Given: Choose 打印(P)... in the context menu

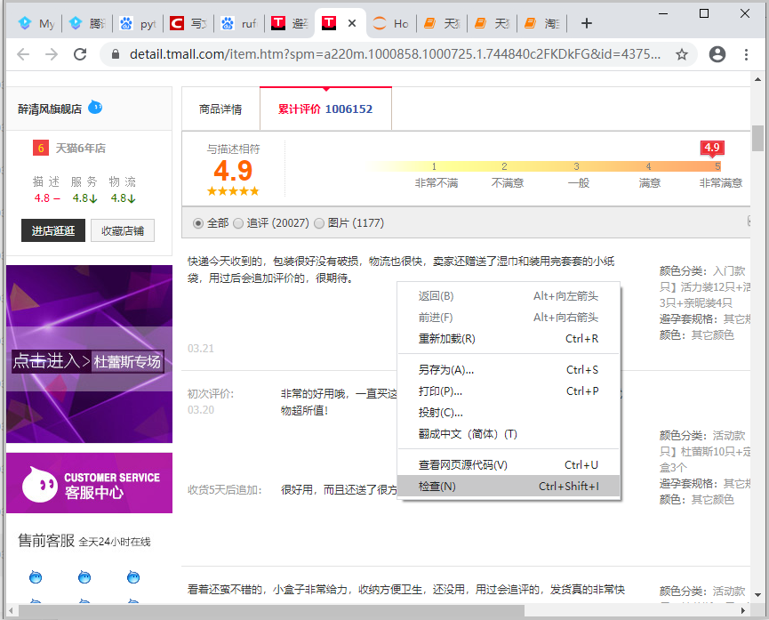Looking at the screenshot, I should pyautogui.click(x=509, y=391).
